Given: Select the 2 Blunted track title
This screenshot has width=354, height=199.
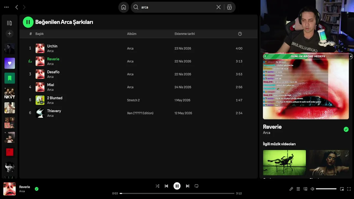Looking at the screenshot, I should [55, 98].
